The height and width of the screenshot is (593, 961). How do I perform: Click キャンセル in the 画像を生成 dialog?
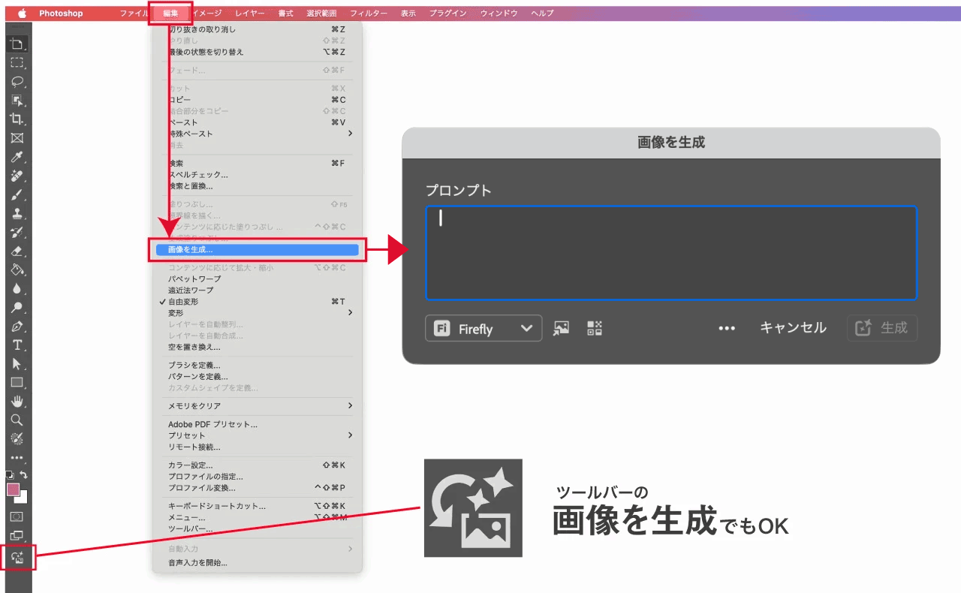tap(793, 328)
